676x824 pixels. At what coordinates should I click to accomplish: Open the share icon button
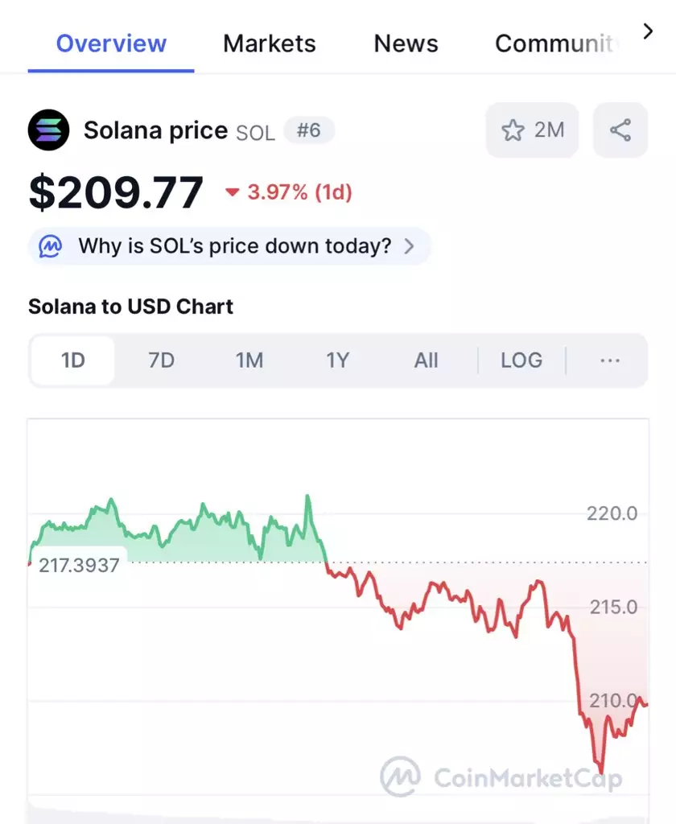click(620, 130)
